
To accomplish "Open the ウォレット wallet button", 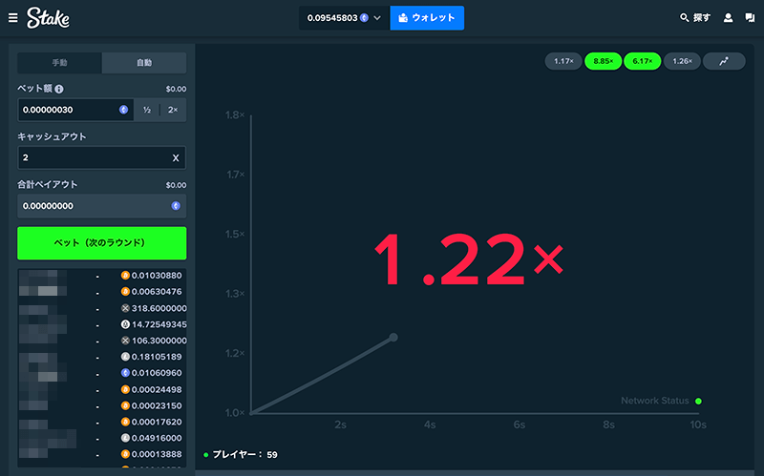I will point(427,17).
